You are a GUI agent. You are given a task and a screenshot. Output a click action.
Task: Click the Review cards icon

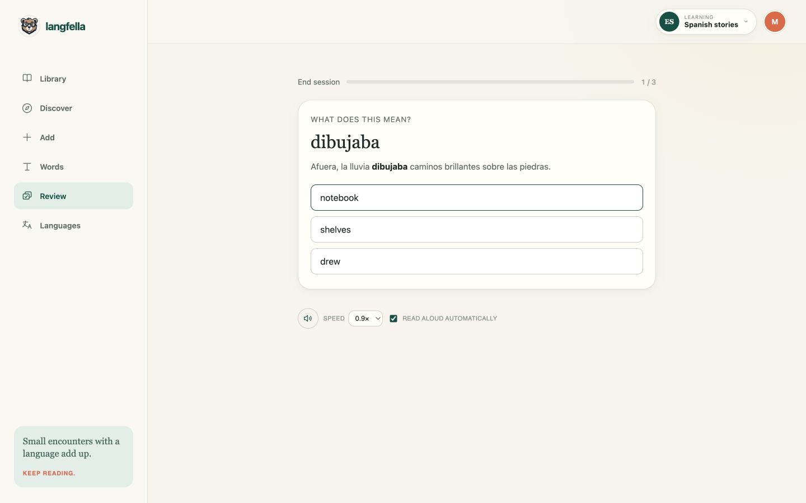coord(27,196)
